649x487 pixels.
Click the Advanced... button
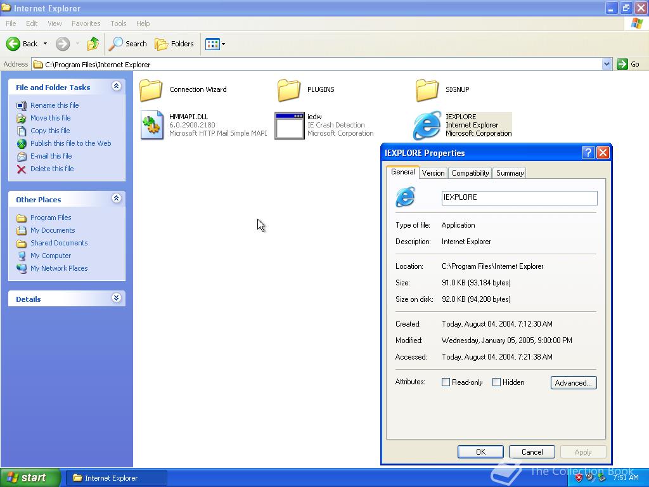(574, 382)
